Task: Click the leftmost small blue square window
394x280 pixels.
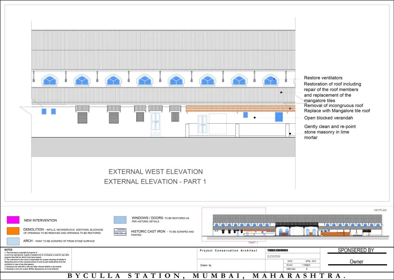Action: (44, 111)
